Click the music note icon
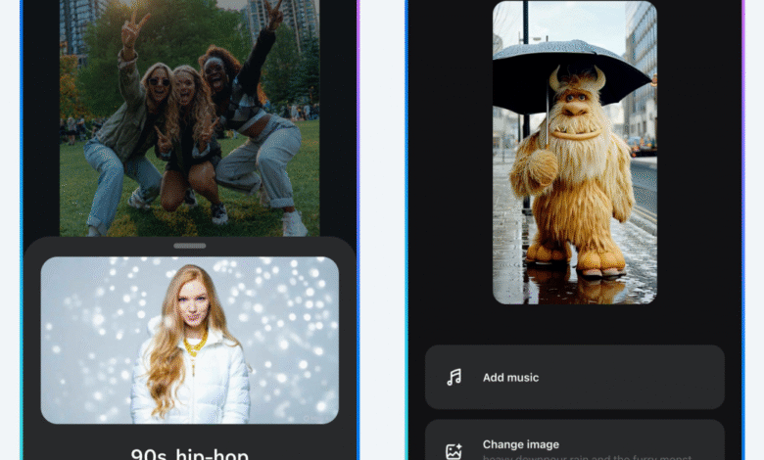 point(454,377)
